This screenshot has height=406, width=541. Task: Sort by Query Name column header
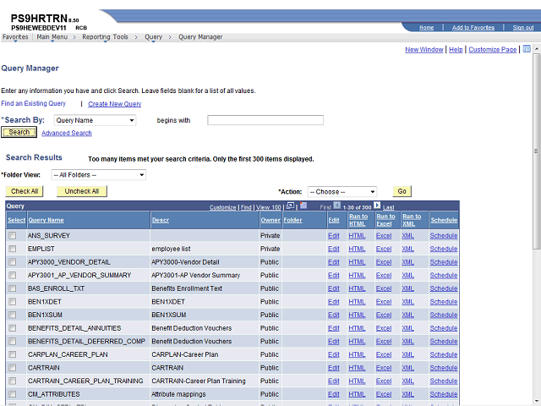(x=46, y=220)
